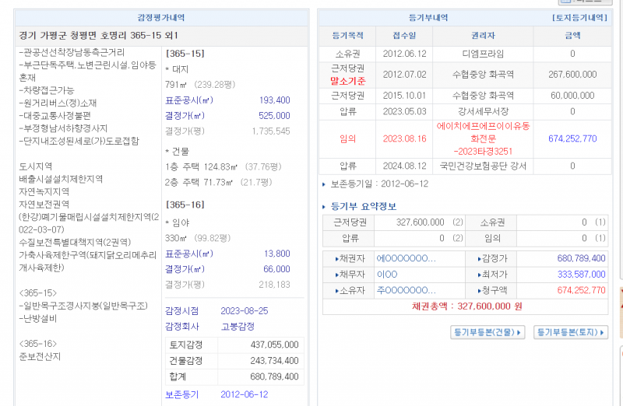Click the 감정평가내역 panel header
Viewport: 623px width, 406px height.
pos(161,17)
